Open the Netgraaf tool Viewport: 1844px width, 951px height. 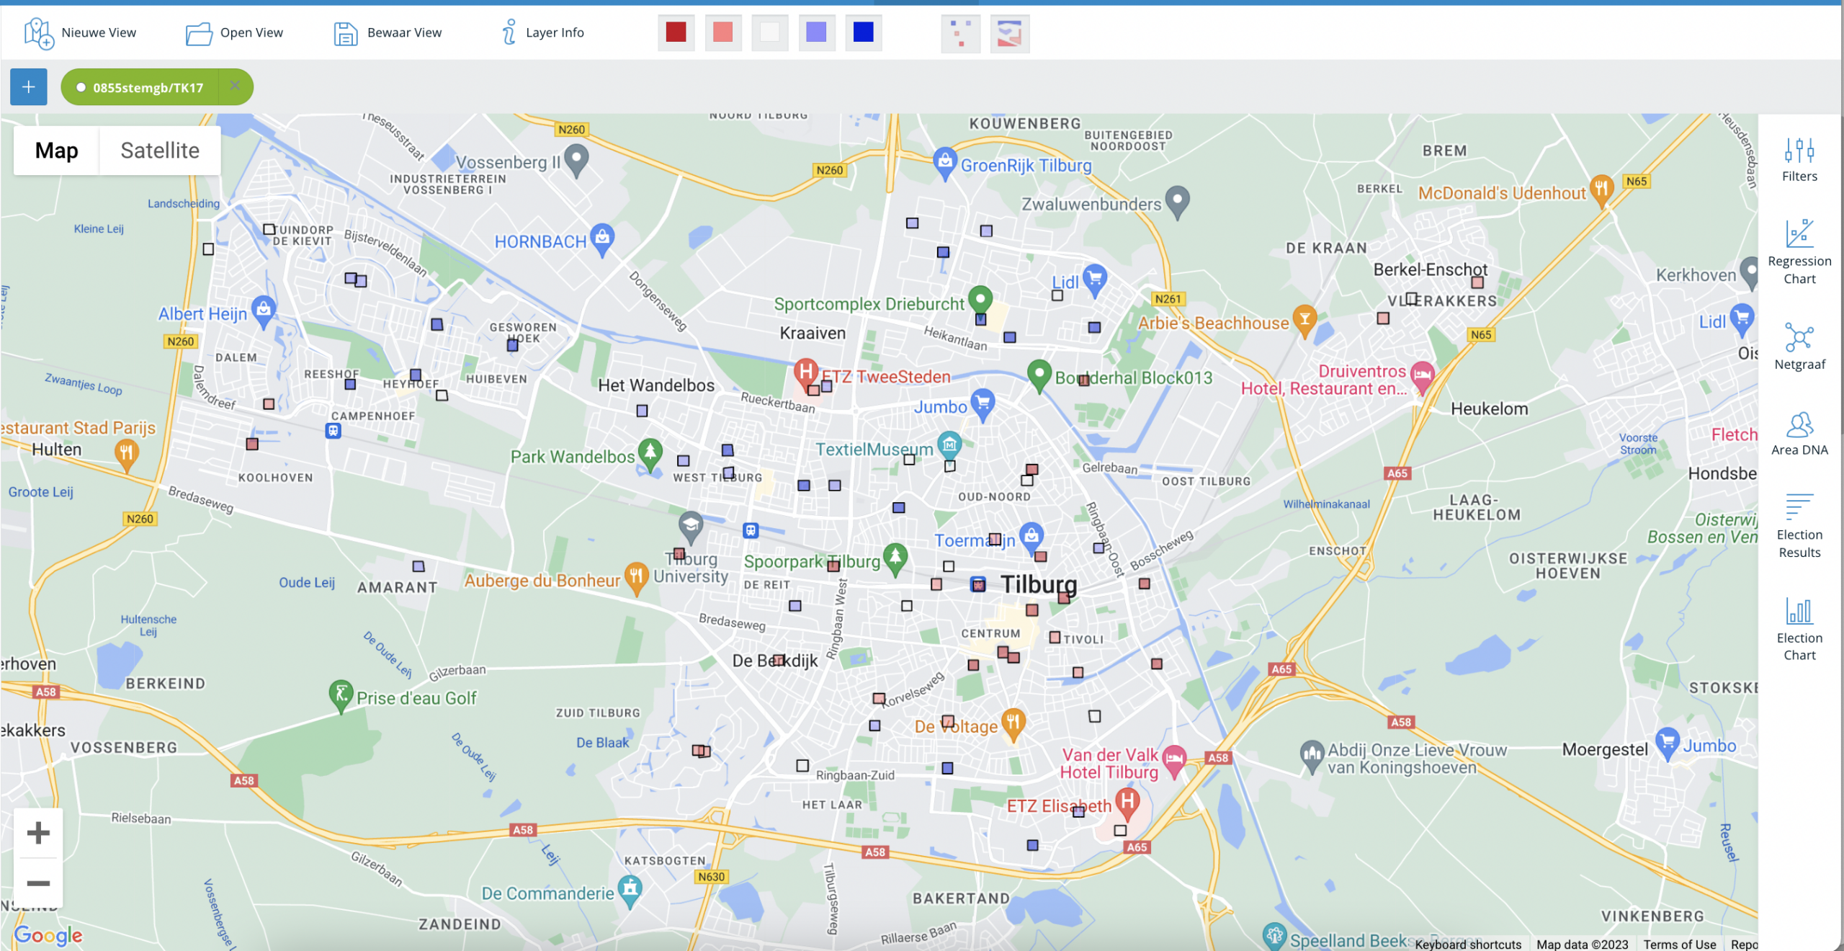[x=1799, y=347]
